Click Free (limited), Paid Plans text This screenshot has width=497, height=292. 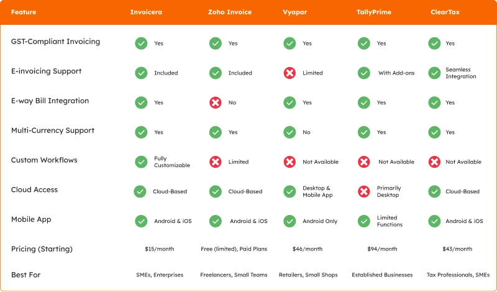[x=234, y=249]
